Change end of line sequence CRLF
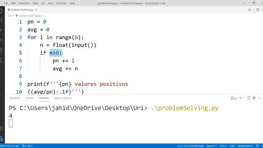This screenshot has height=148, width=263. 232,146
